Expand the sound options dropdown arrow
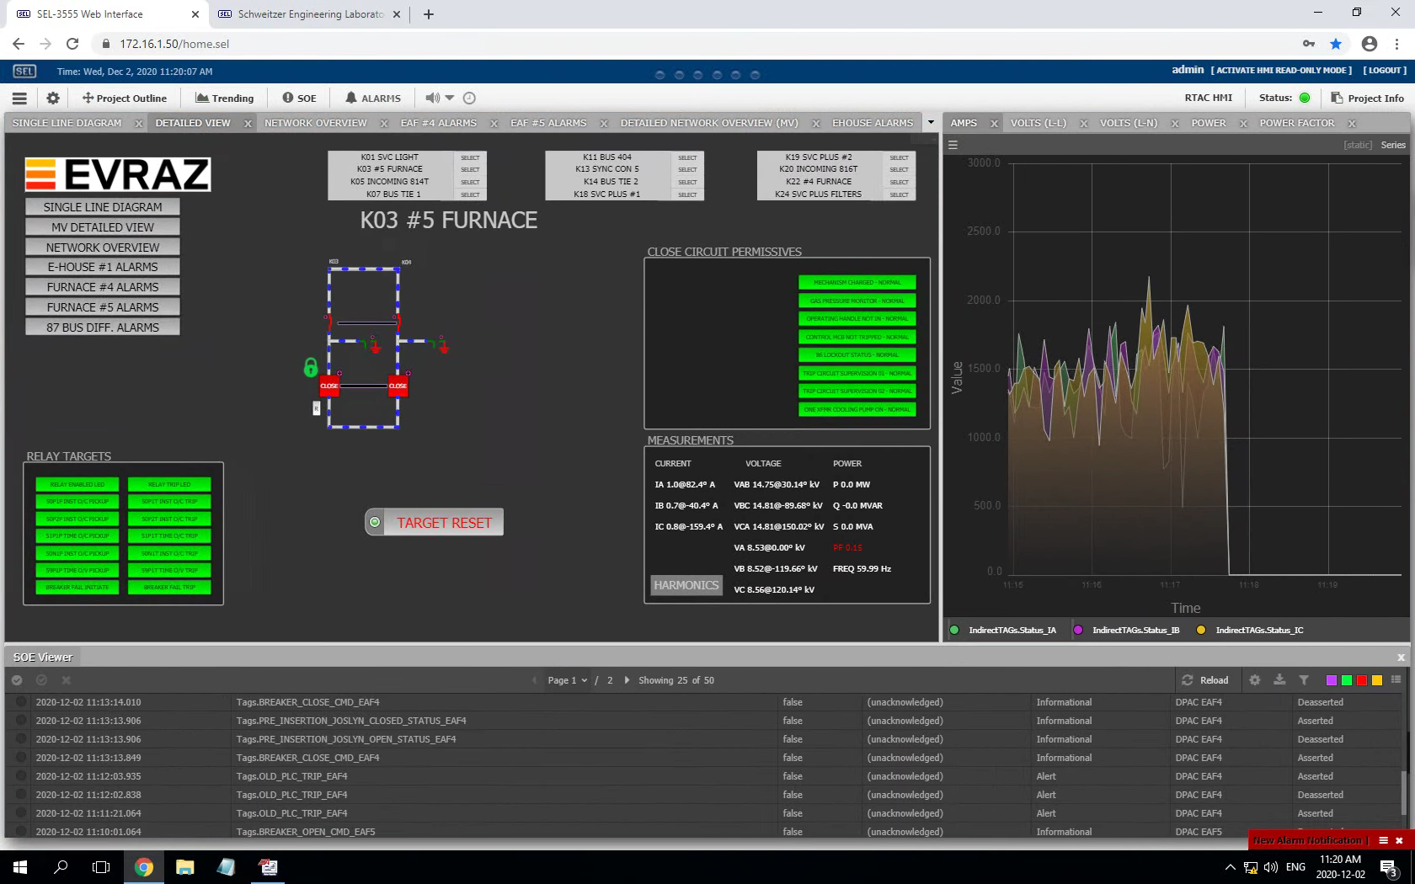The width and height of the screenshot is (1415, 884). coord(450,98)
